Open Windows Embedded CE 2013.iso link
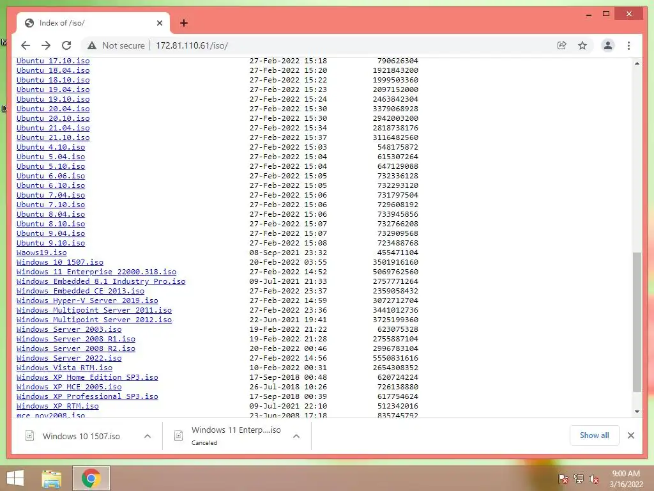Viewport: 654px width, 491px height. pyautogui.click(x=80, y=292)
